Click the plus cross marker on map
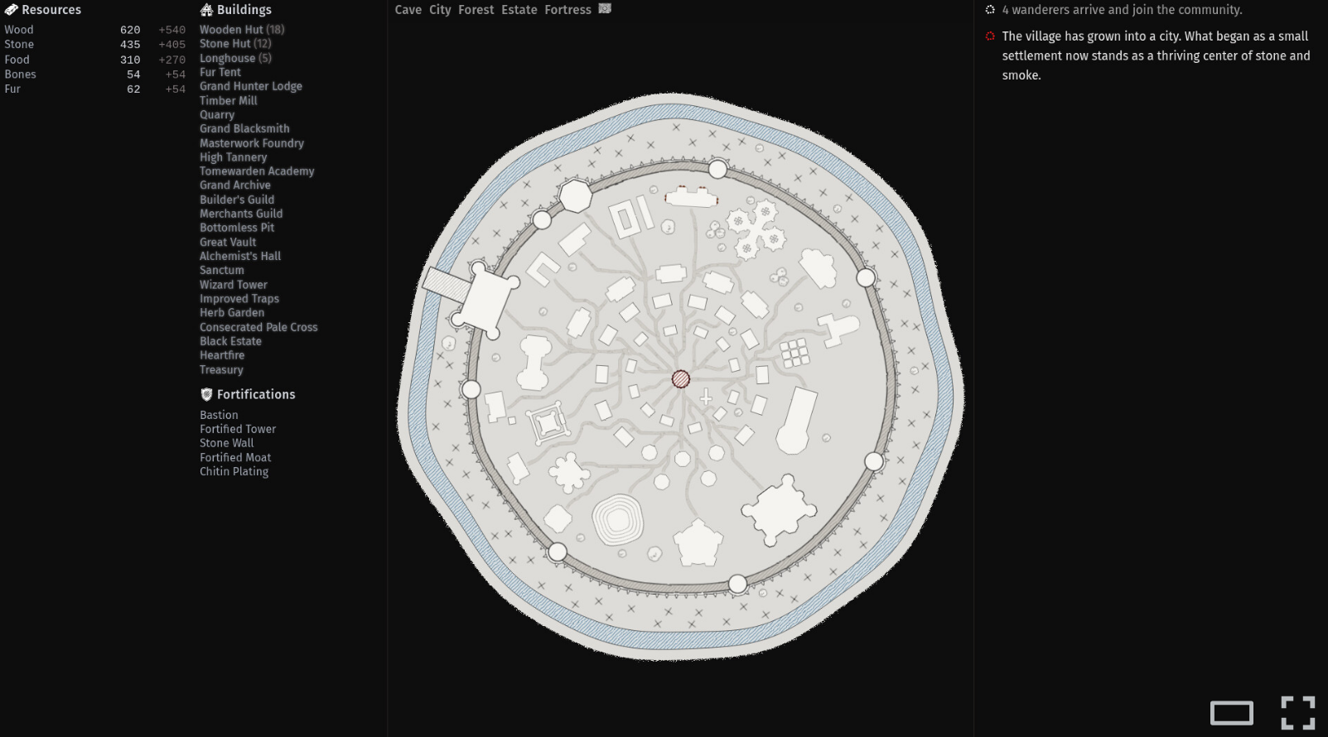 (706, 397)
